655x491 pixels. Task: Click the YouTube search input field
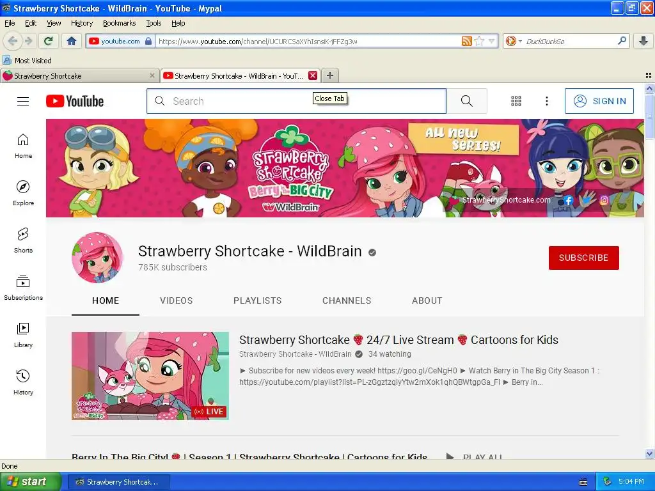[297, 101]
